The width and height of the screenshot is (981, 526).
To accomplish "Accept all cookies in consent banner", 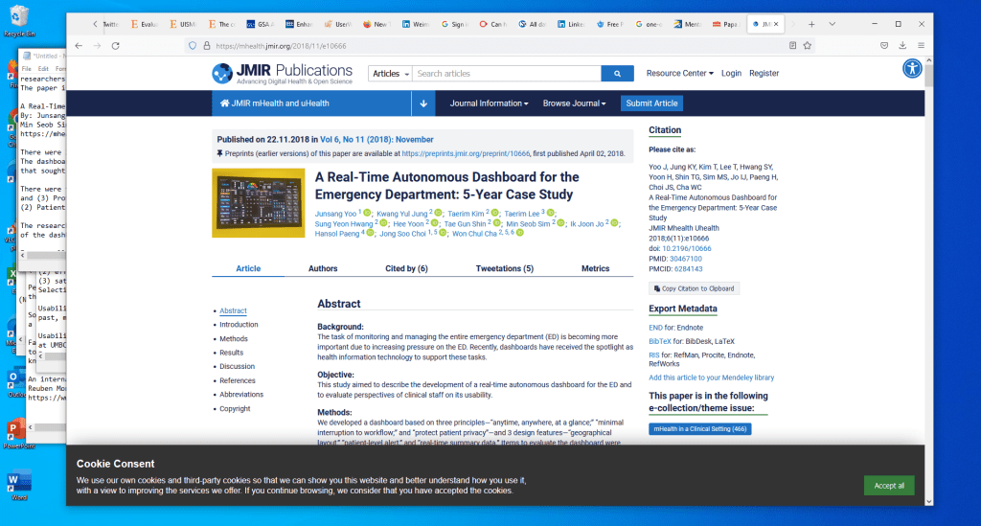I will 888,486.
